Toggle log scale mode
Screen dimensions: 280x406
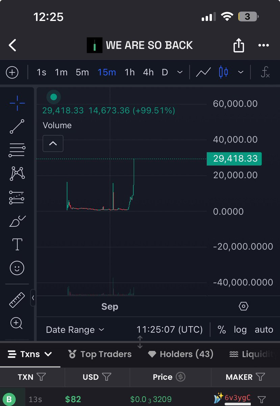pyautogui.click(x=240, y=330)
